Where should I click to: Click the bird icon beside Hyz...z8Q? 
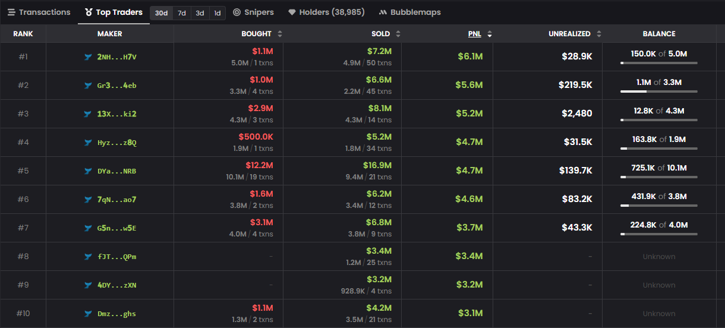[x=89, y=143]
